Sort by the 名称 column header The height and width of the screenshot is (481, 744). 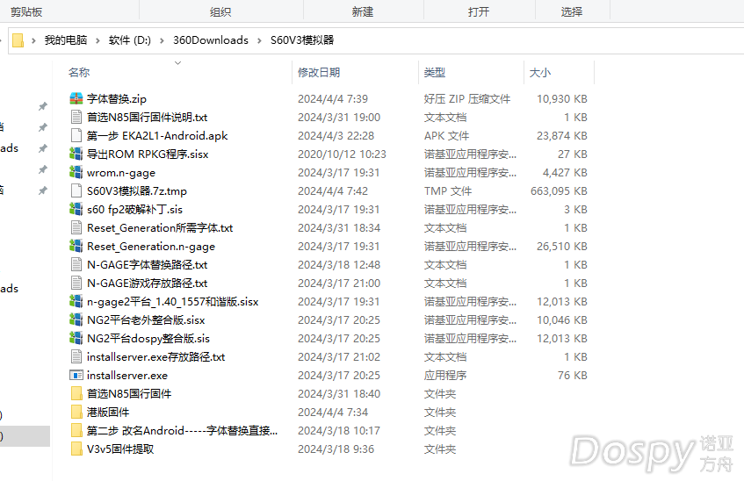click(x=79, y=73)
